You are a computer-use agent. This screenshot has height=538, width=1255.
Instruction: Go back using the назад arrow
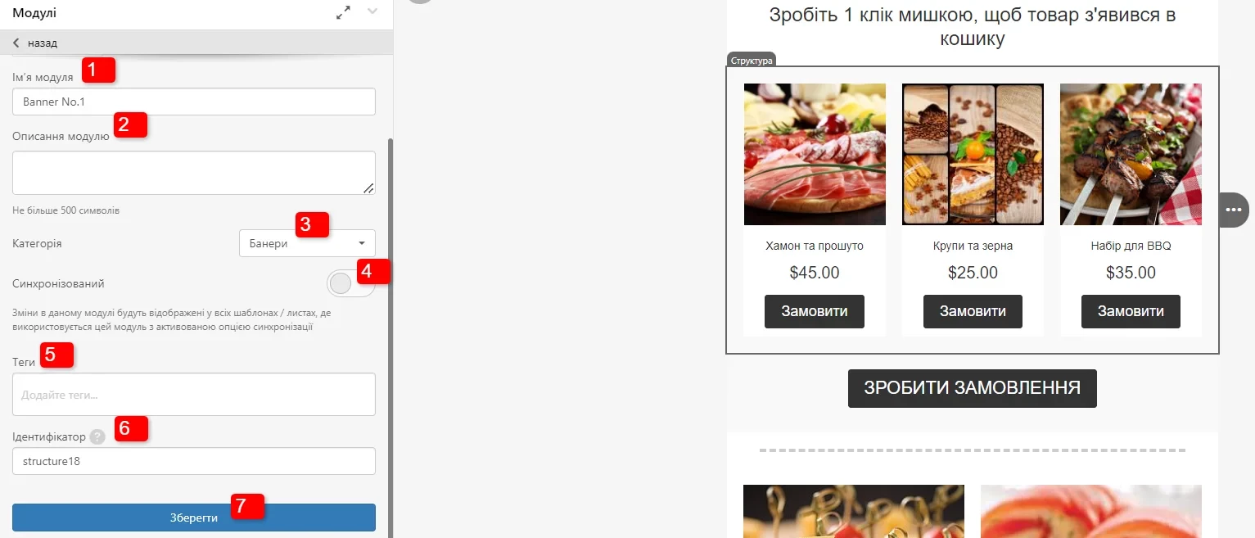(16, 43)
